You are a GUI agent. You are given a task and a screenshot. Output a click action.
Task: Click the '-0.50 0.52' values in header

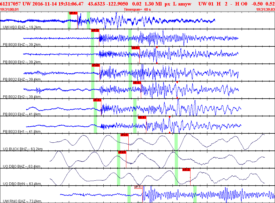(x=263, y=4)
